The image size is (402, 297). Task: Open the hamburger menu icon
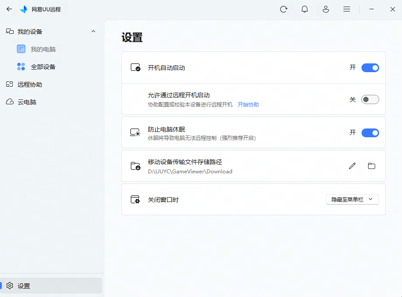(347, 9)
